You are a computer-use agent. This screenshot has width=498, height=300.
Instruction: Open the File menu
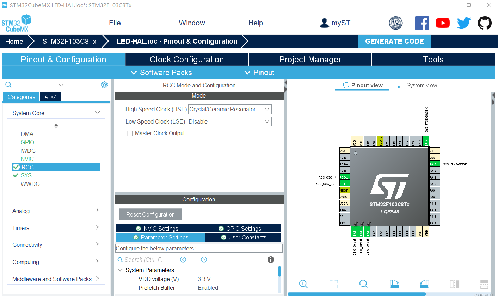[115, 23]
